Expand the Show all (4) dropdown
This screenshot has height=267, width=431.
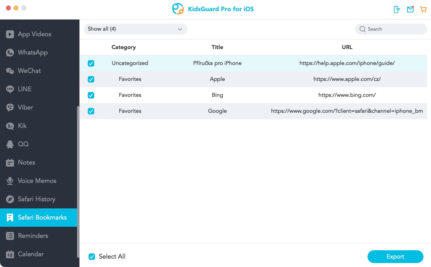(135, 29)
